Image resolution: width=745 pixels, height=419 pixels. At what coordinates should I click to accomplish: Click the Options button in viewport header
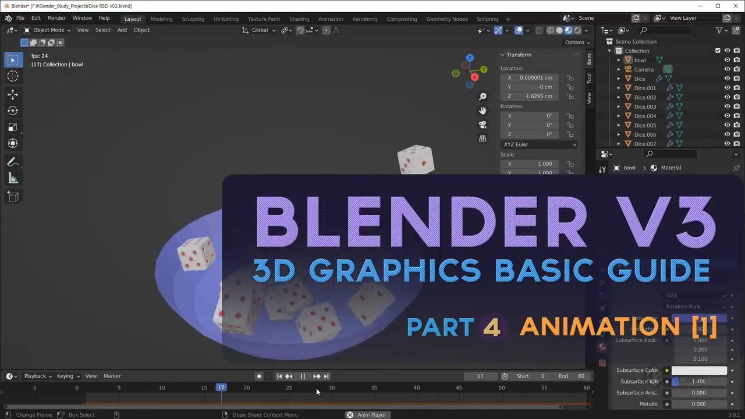click(x=577, y=42)
